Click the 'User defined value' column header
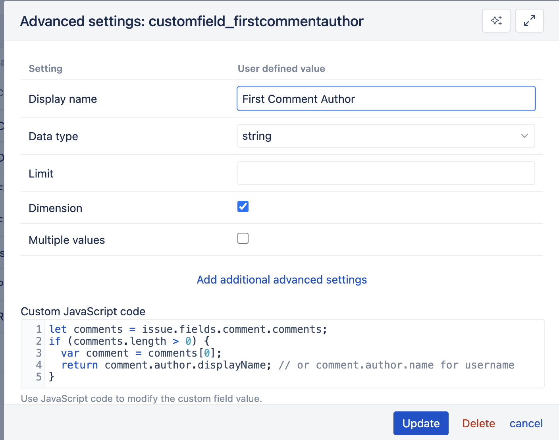559x440 pixels. pos(281,68)
